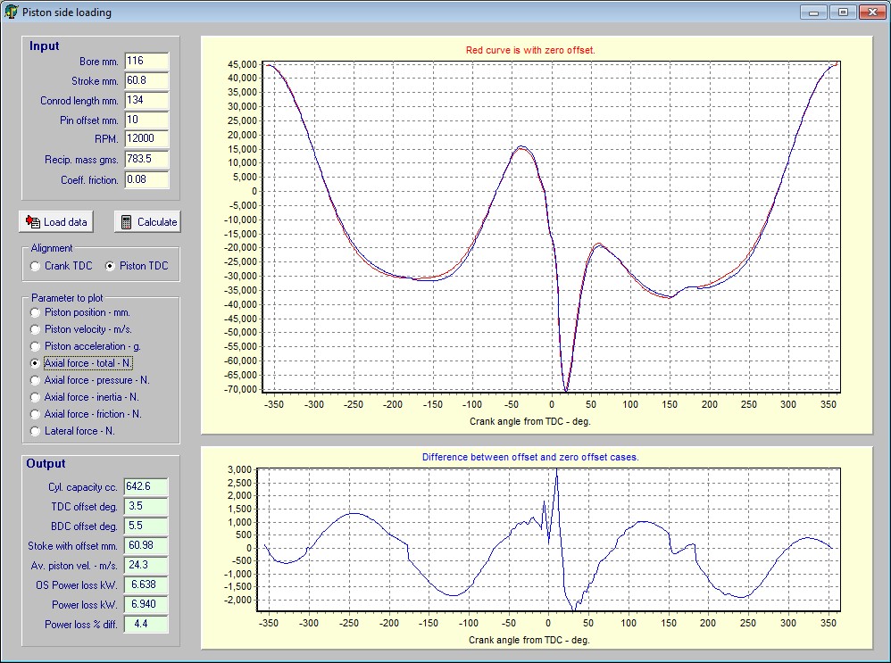Screen dimensions: 891x663
Task: Click the Recip. mass gms. field
Action: (x=146, y=160)
